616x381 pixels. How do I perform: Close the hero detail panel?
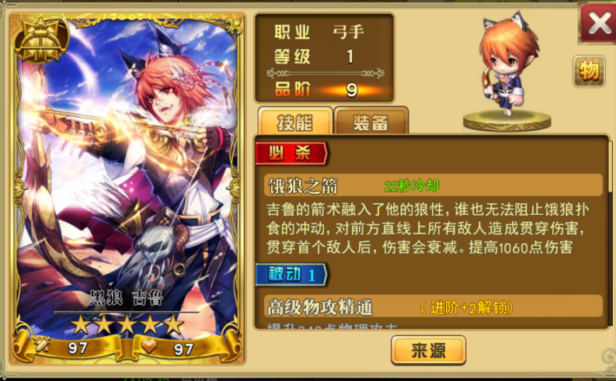[597, 24]
